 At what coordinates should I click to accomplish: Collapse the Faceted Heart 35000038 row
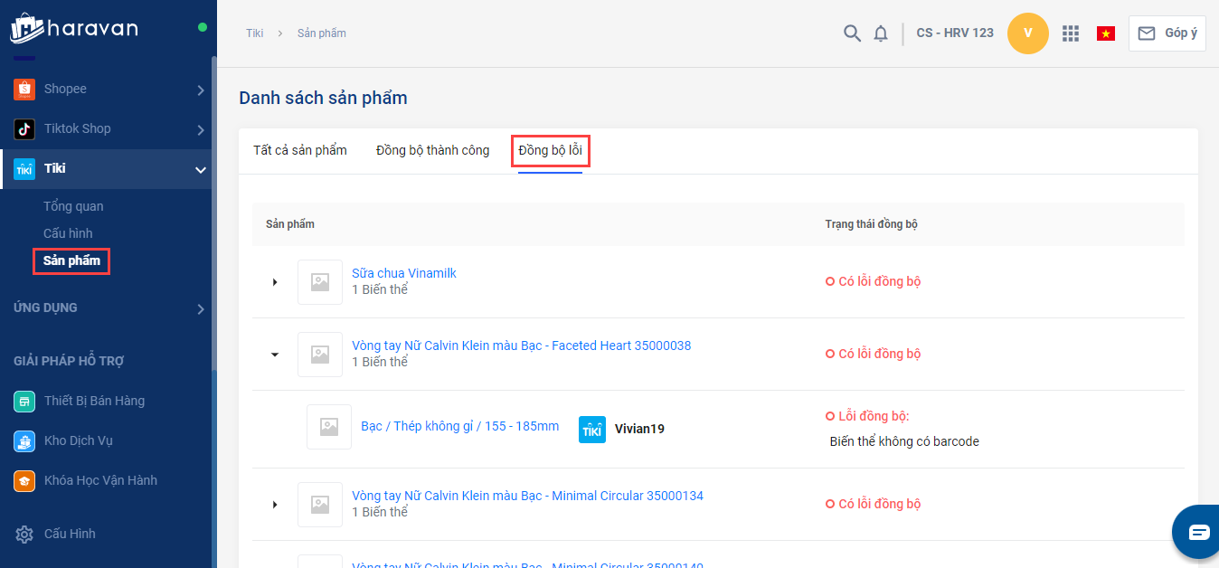(275, 355)
